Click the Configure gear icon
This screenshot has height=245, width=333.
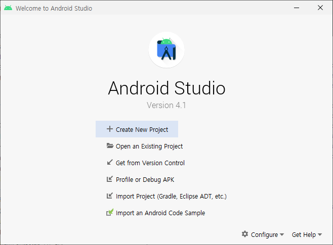click(x=245, y=234)
